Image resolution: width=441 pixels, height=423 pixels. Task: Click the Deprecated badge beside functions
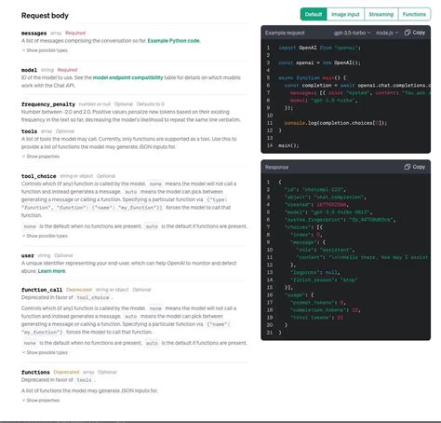[66, 372]
